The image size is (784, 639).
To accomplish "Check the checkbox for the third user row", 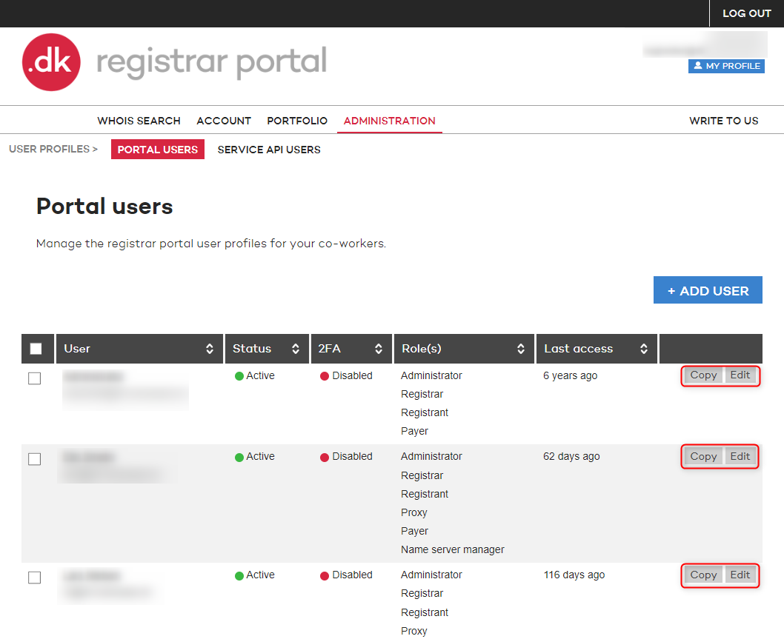I will tap(34, 577).
